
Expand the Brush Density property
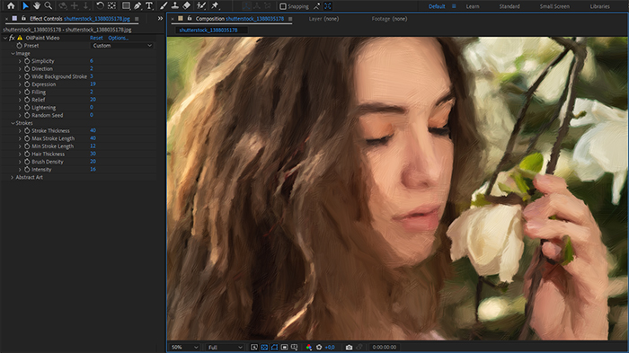click(x=20, y=162)
